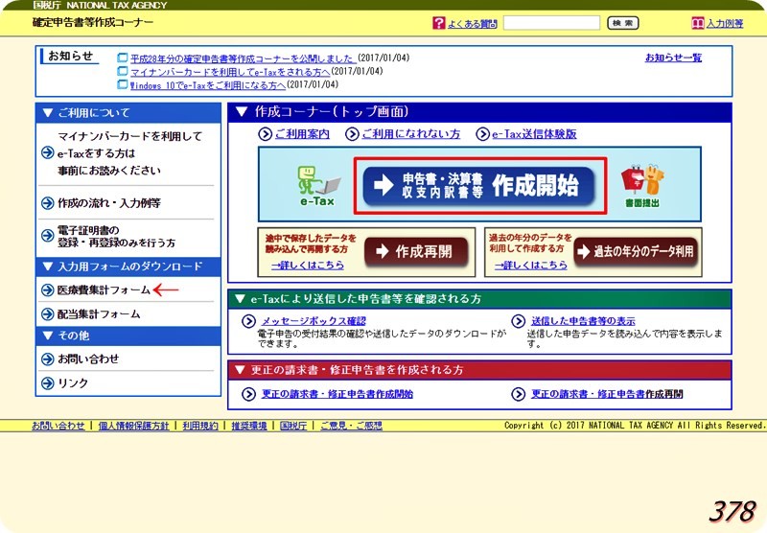
Task: Click the arrow icon beside 電子証明書の登録
Action: [x=47, y=236]
